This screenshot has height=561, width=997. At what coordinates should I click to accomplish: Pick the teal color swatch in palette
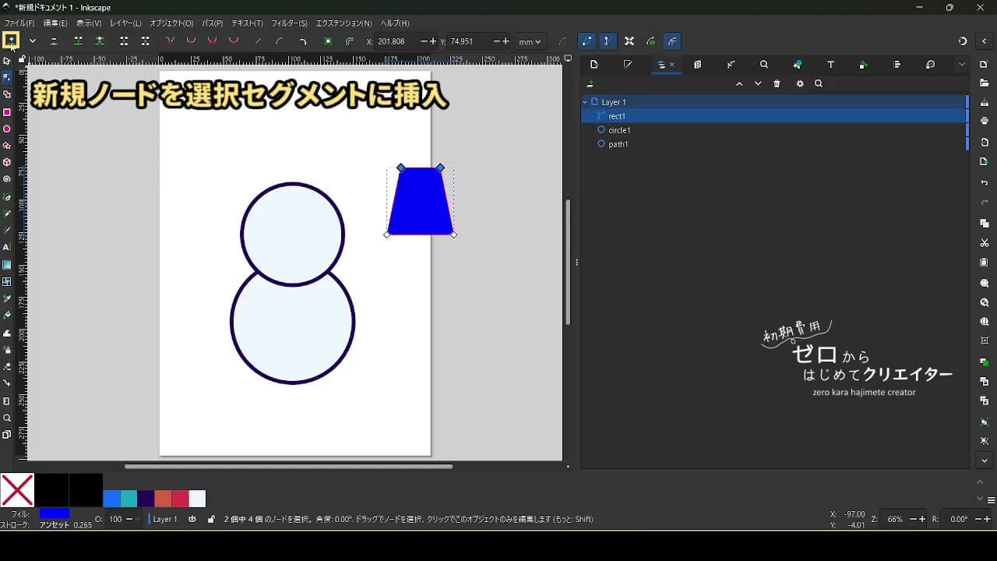pyautogui.click(x=129, y=499)
